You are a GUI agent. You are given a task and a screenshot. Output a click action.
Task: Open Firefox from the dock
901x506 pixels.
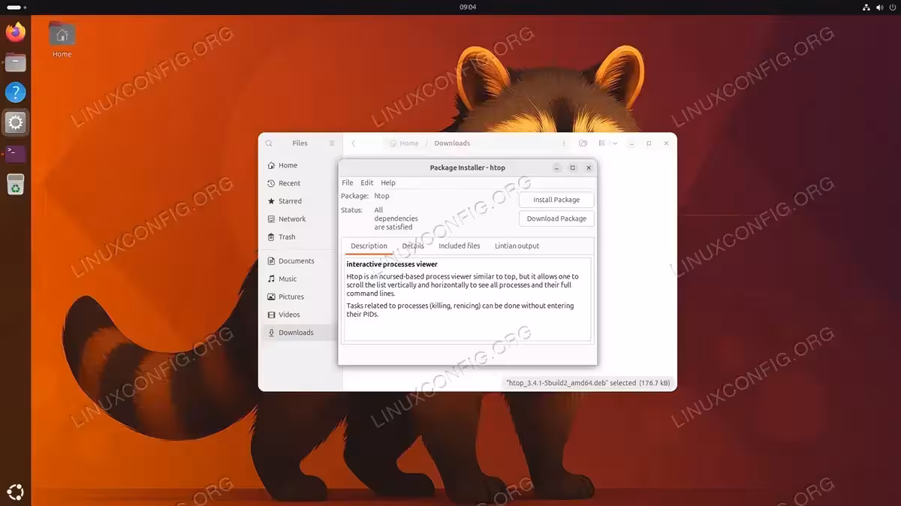coord(15,32)
